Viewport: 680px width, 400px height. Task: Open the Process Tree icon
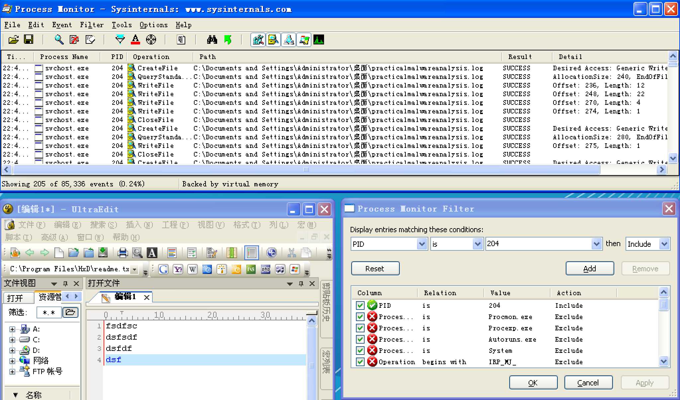tap(181, 40)
